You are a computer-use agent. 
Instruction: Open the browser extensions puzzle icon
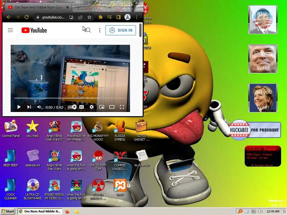(x=101, y=17)
